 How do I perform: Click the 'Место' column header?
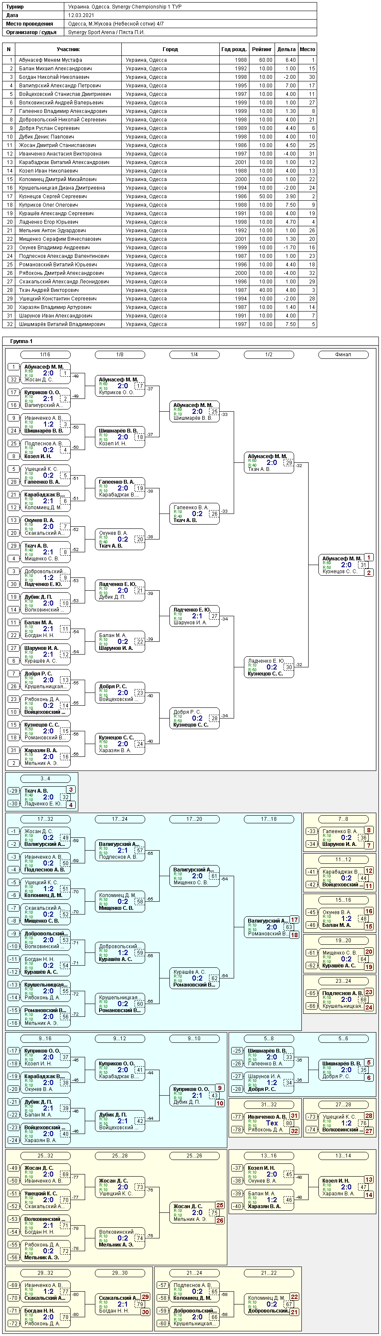tap(307, 49)
